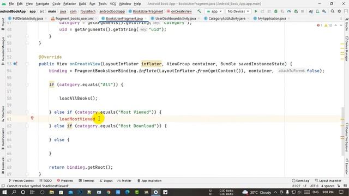Open the Project tool window
Viewport: 349px width, 196px height.
click(3, 24)
